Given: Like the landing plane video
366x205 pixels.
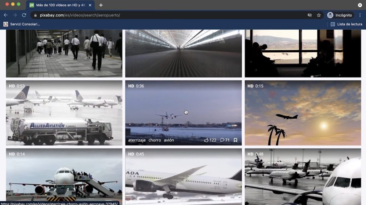Looking at the screenshot, I should (x=210, y=140).
